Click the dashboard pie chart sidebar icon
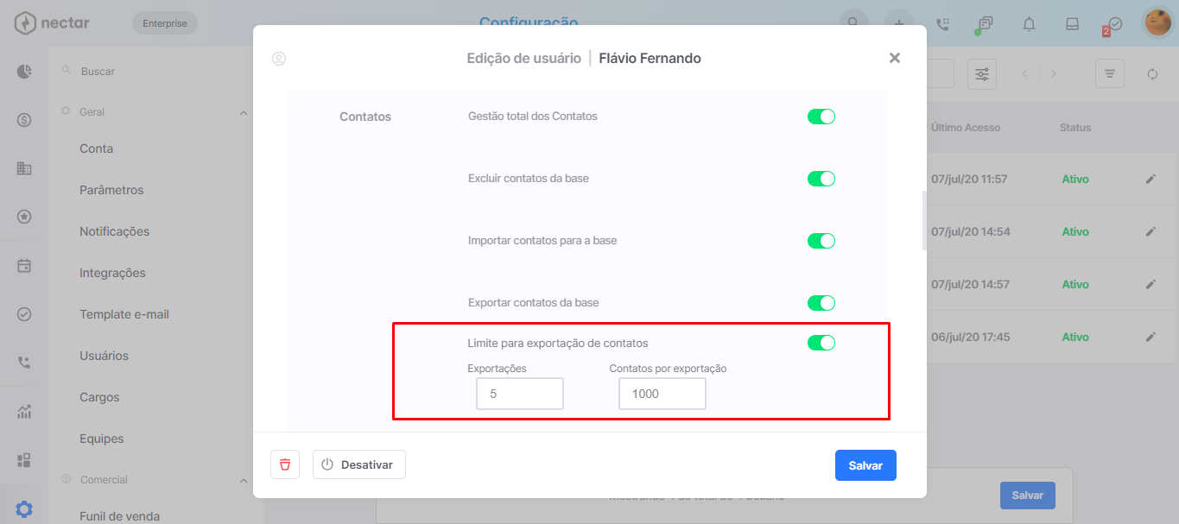Image resolution: width=1179 pixels, height=524 pixels. coord(24,72)
